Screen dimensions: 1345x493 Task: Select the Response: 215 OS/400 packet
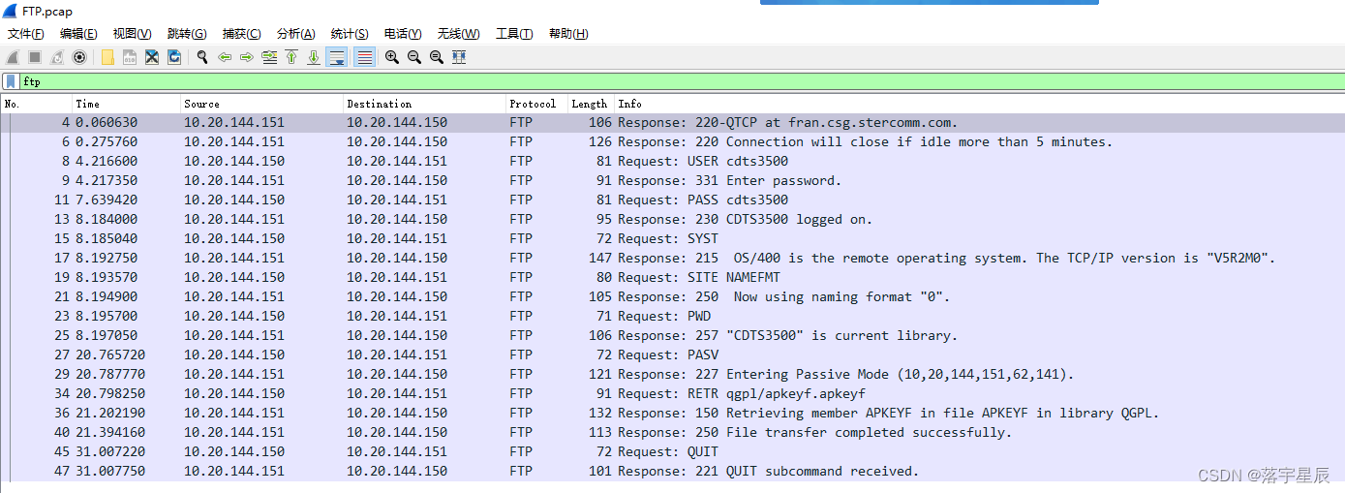(x=672, y=259)
